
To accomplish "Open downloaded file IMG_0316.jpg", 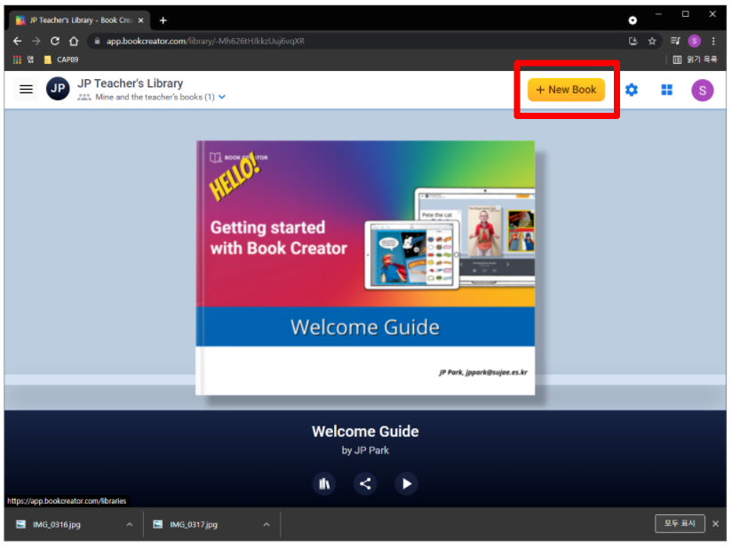I will point(56,525).
